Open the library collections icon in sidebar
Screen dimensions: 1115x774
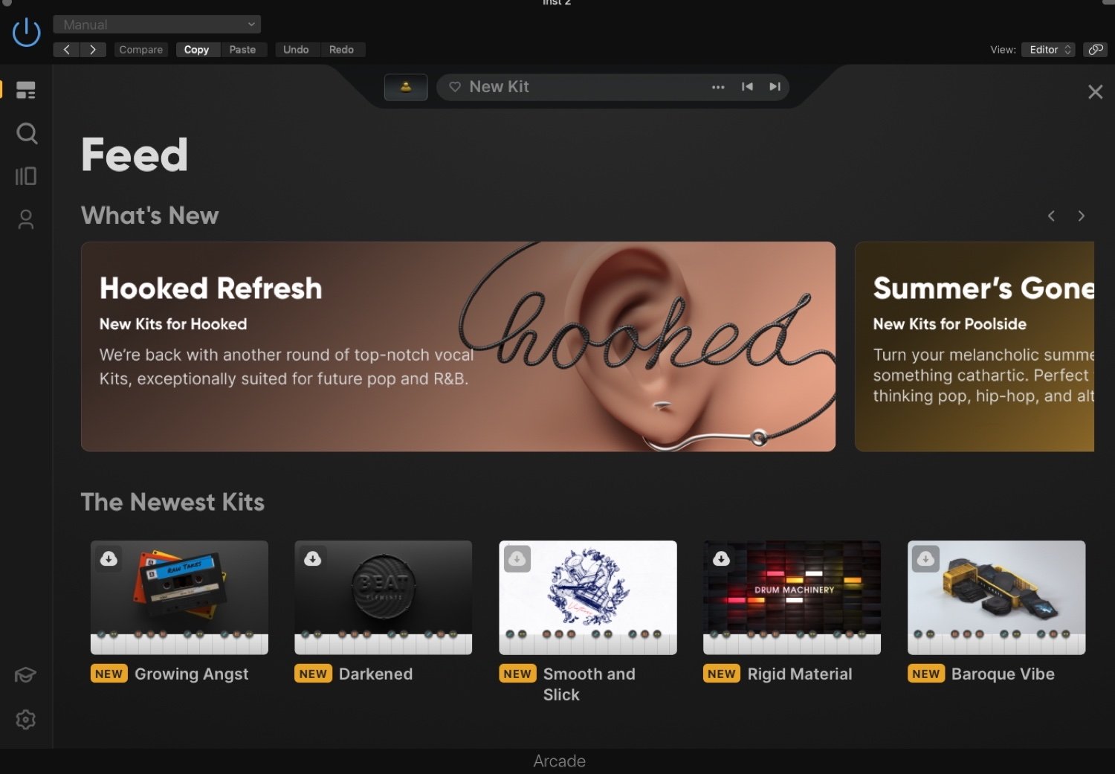point(26,176)
